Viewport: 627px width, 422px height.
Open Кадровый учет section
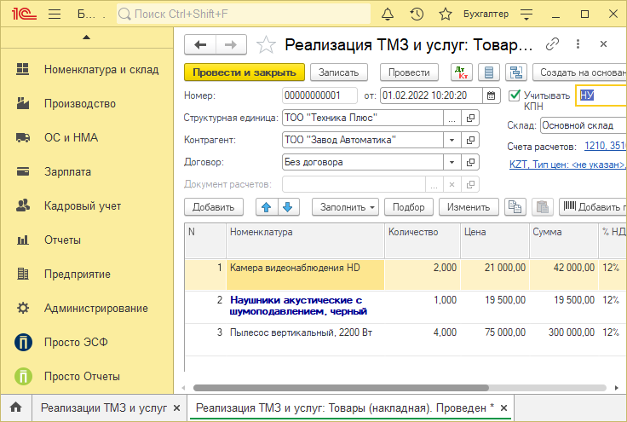point(88,206)
